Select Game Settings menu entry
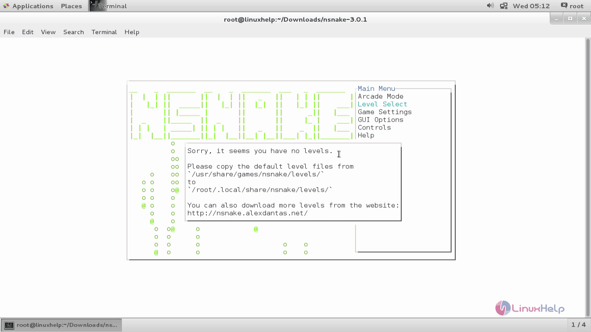This screenshot has width=591, height=332. pyautogui.click(x=385, y=112)
